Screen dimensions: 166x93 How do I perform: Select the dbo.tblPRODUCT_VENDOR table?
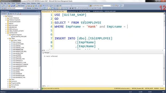(x=20, y=64)
